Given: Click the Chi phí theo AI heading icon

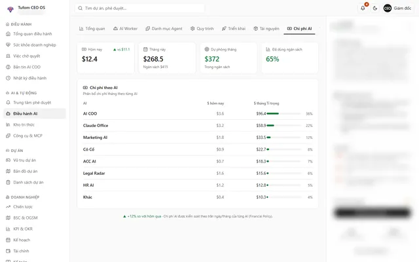Looking at the screenshot, I should tap(85, 88).
